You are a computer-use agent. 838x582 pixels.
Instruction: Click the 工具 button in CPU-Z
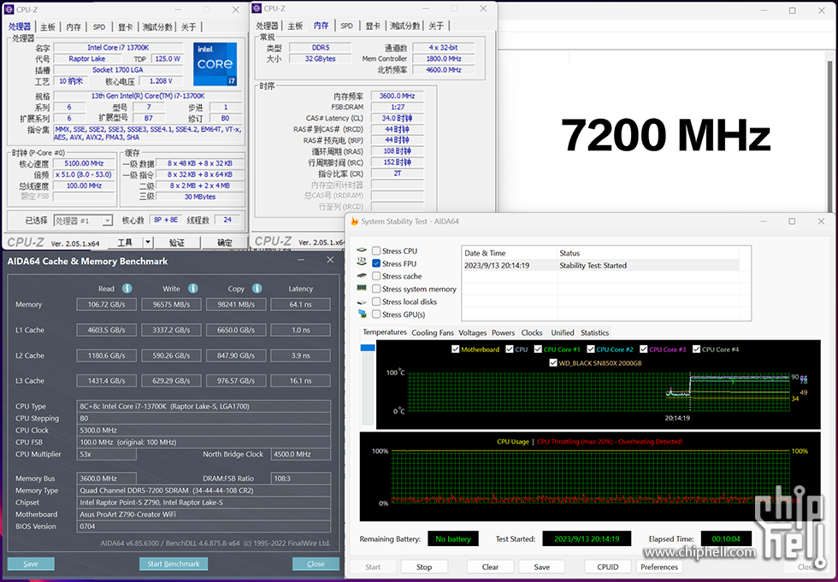125,243
